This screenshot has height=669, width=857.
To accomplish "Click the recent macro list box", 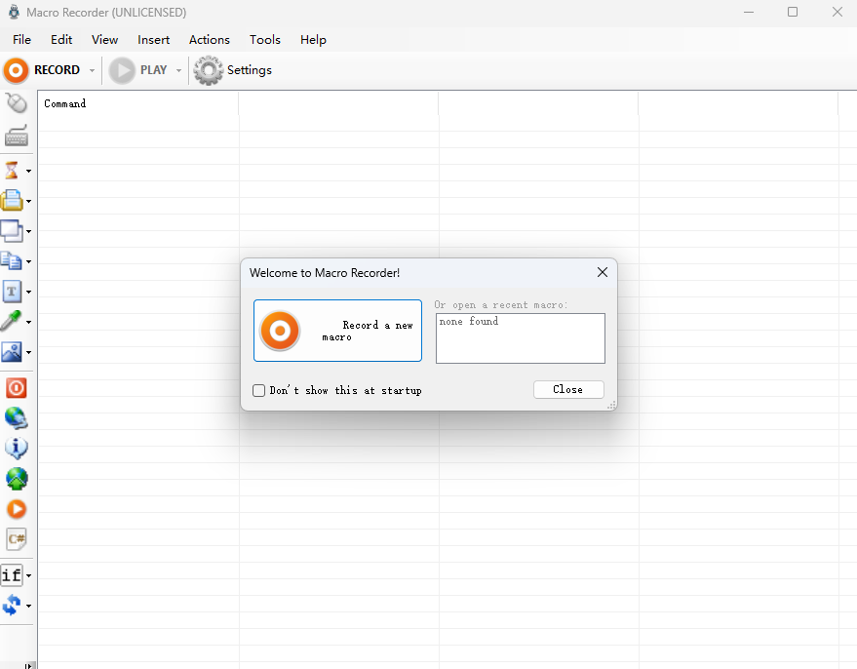I will 520,337.
